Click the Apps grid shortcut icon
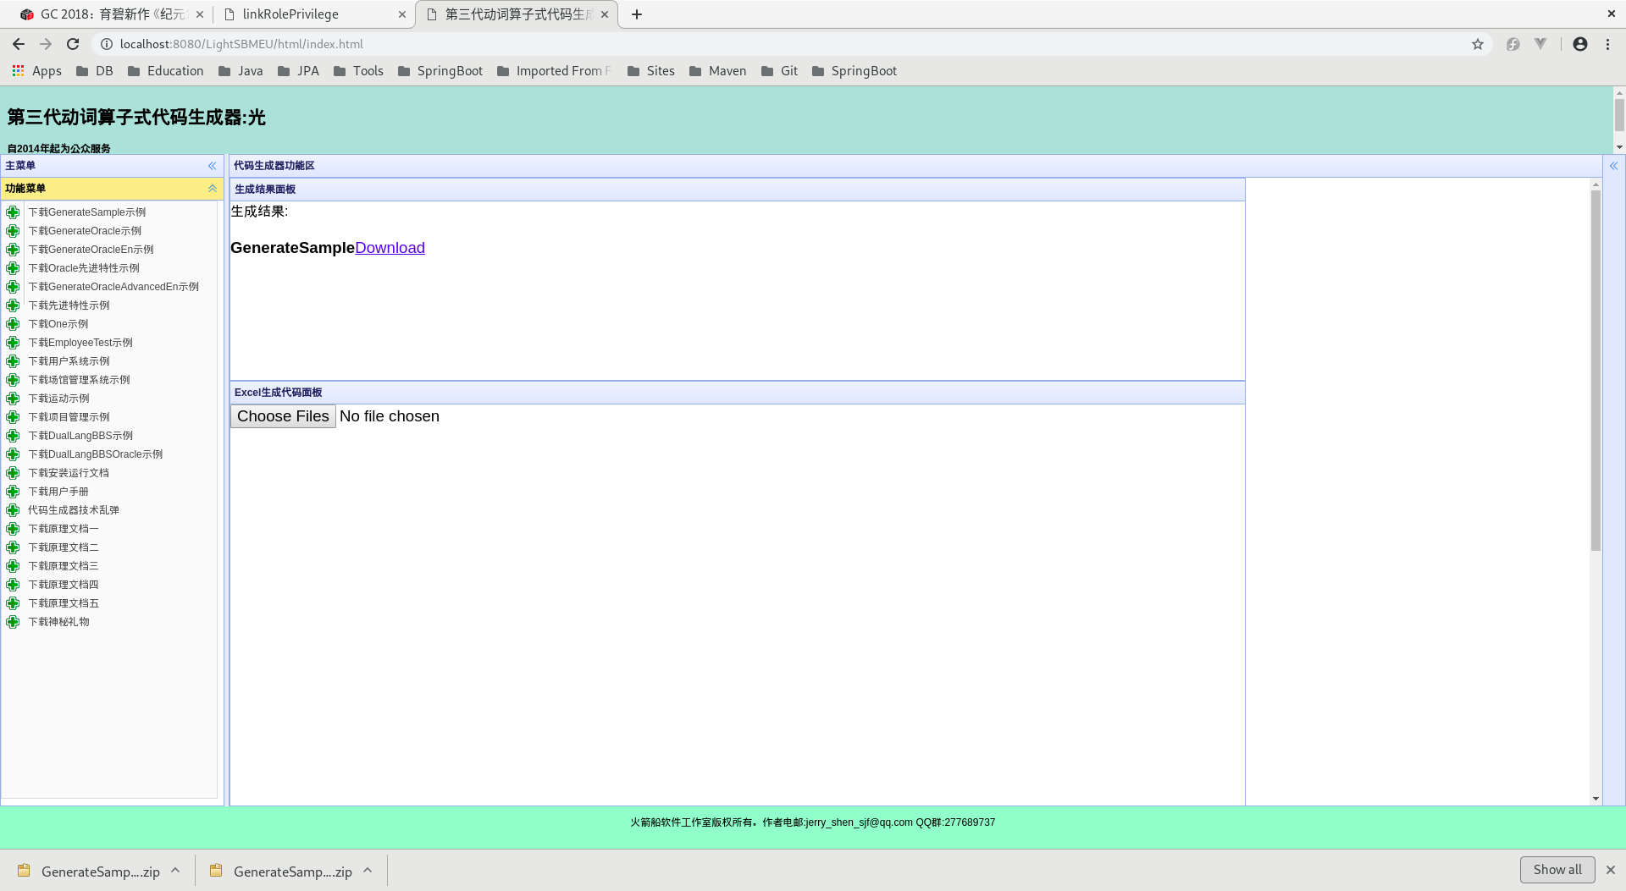The image size is (1626, 891). 18,71
